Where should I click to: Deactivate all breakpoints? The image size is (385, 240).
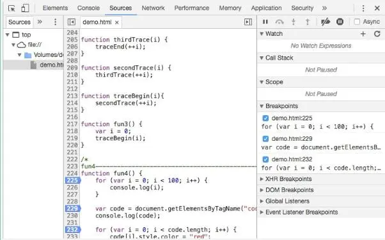pyautogui.click(x=326, y=22)
